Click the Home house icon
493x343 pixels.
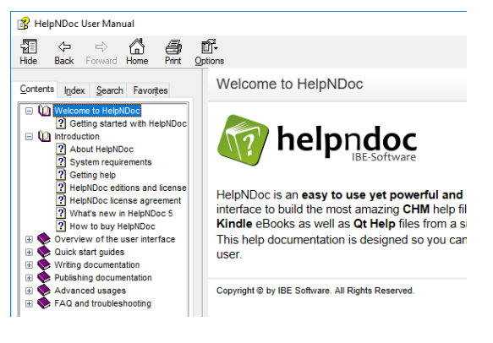pos(137,46)
